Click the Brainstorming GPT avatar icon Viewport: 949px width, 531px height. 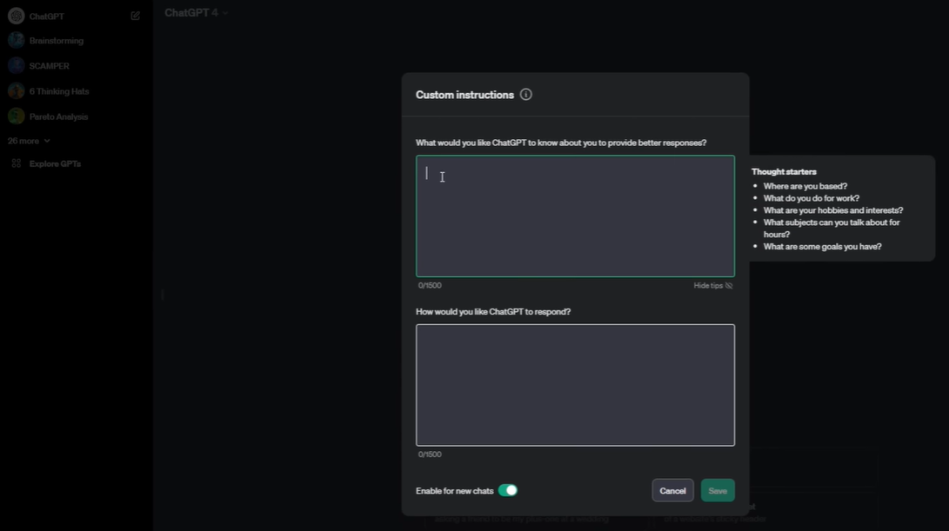pos(17,40)
